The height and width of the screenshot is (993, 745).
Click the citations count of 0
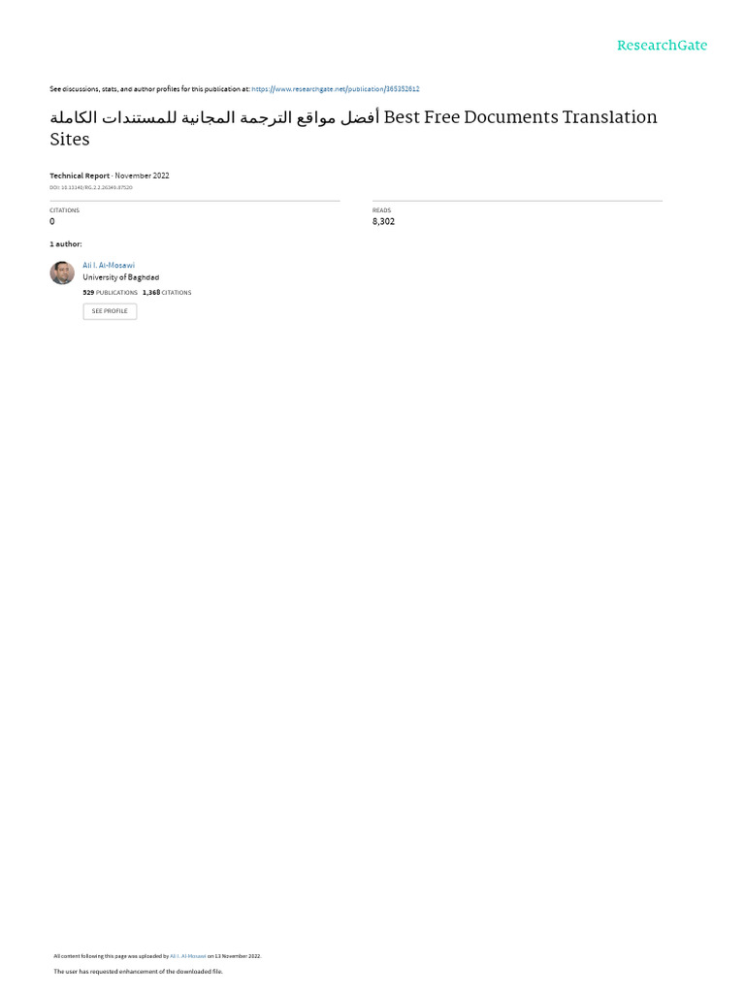point(52,222)
